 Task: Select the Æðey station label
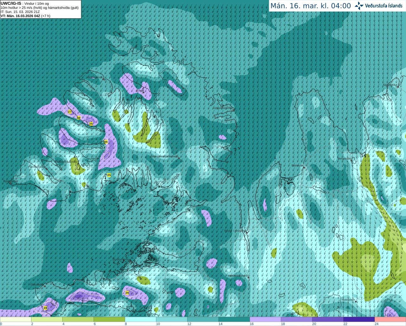(x=140, y=91)
